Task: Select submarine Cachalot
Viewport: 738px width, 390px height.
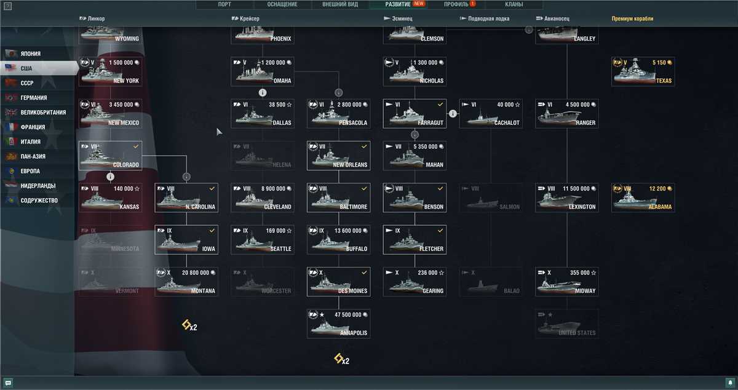Action: [x=491, y=114]
